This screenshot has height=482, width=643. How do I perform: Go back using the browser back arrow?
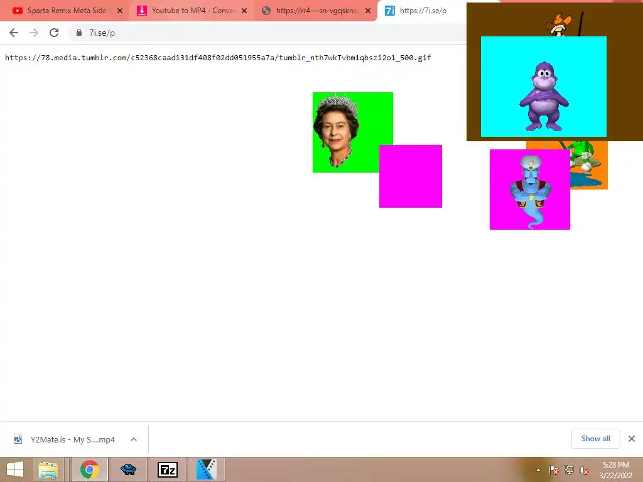[14, 33]
